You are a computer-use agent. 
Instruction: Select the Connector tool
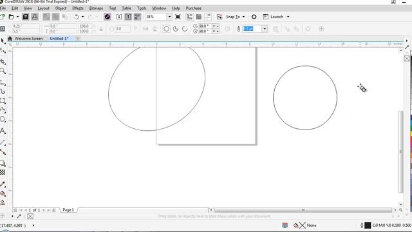coord(3,152)
